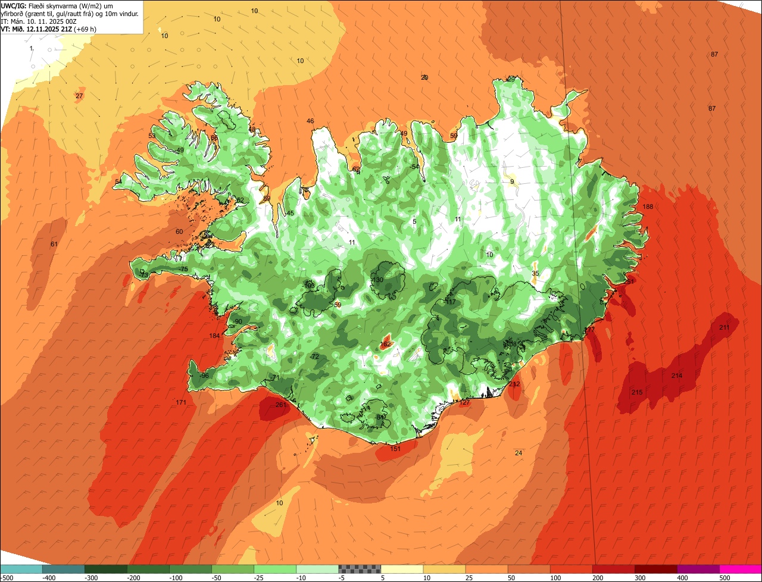This screenshot has height=582, width=762.
Task: Click the map value 46 north of Iceland
Action: (x=310, y=121)
